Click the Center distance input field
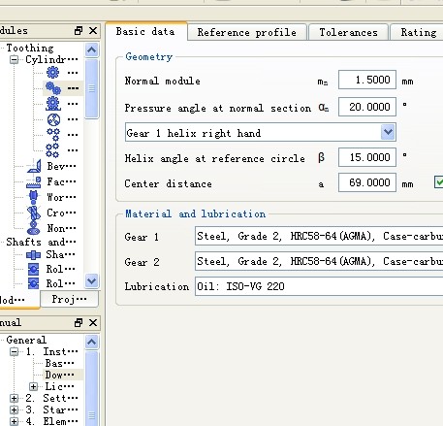 click(367, 182)
